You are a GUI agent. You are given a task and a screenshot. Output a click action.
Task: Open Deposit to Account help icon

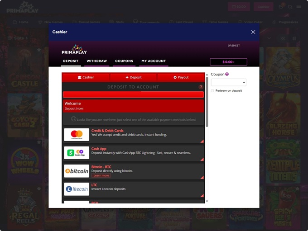pos(201,87)
